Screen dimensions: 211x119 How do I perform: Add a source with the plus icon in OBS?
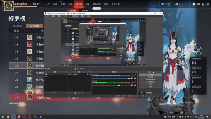click(x=70, y=93)
